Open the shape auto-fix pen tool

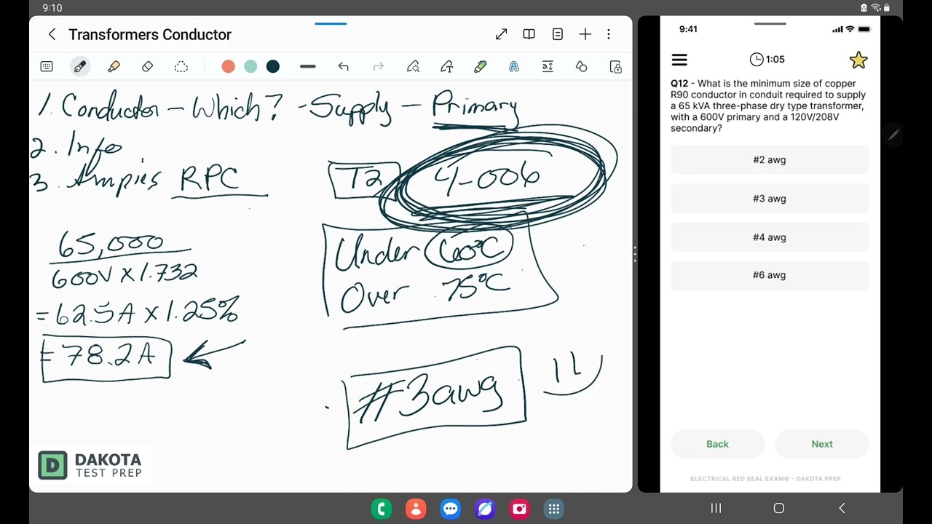413,66
